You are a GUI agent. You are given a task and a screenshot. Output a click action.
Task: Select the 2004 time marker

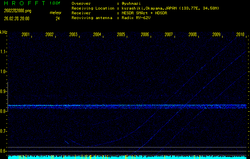pyautogui.click(x=97, y=35)
